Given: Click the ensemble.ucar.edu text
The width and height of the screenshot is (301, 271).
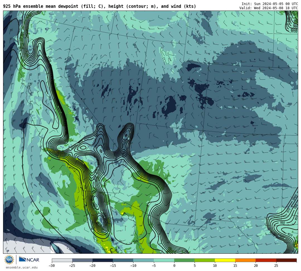Looking at the screenshot, I should point(22,267).
